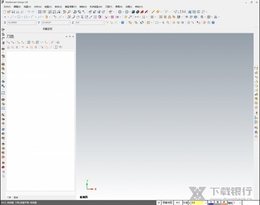The height and width of the screenshot is (205, 260).
Task: Select the create rectangle tool icon
Action: click(x=26, y=17)
